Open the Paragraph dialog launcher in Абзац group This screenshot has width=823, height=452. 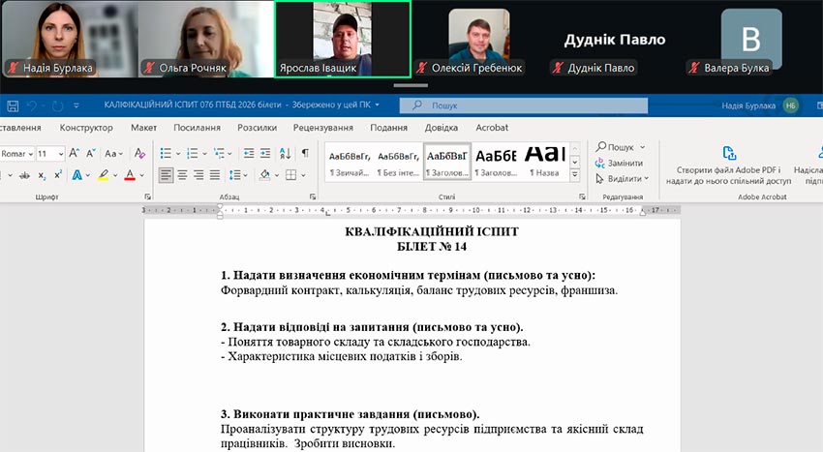tap(313, 196)
